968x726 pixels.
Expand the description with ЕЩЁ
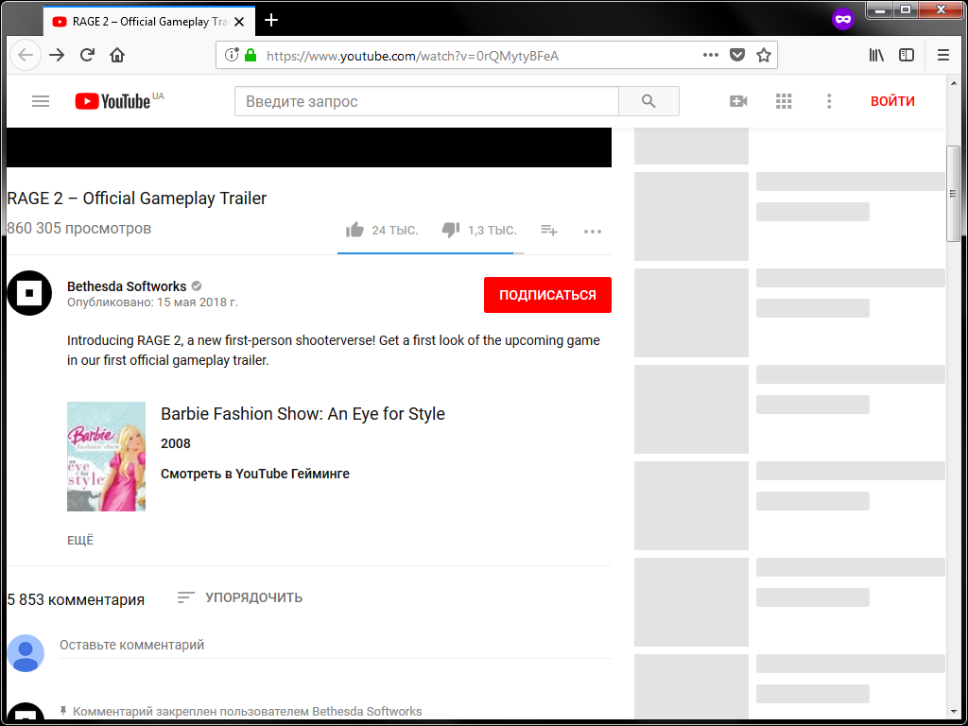coord(80,540)
